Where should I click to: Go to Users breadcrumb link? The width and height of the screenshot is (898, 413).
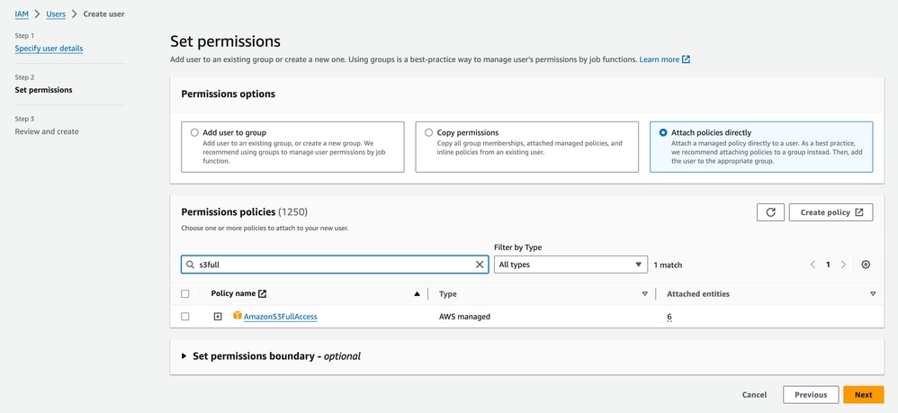click(56, 13)
